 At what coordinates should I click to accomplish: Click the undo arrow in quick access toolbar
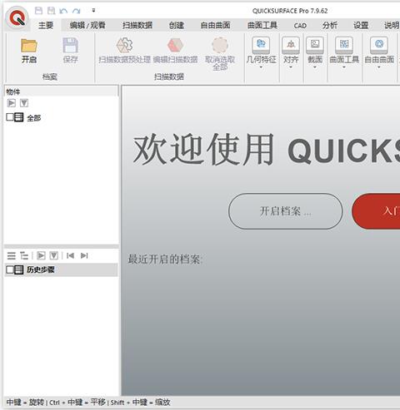pos(63,11)
